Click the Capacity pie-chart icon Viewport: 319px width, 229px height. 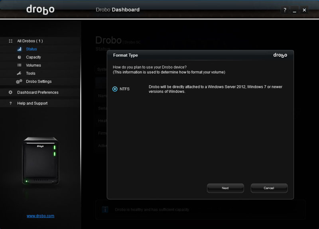pyautogui.click(x=19, y=57)
